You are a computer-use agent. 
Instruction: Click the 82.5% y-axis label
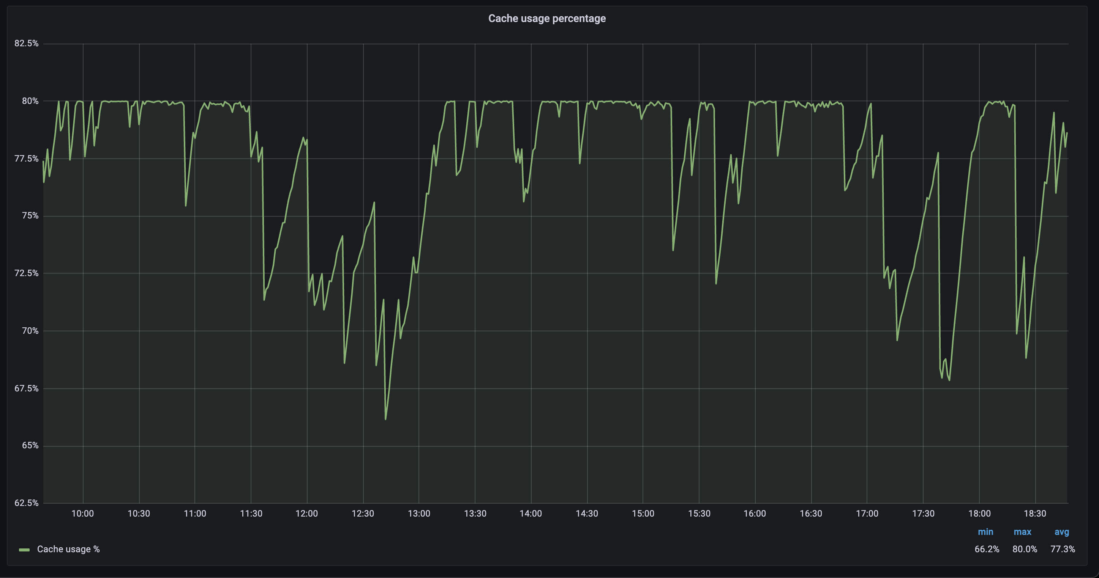[x=27, y=44]
